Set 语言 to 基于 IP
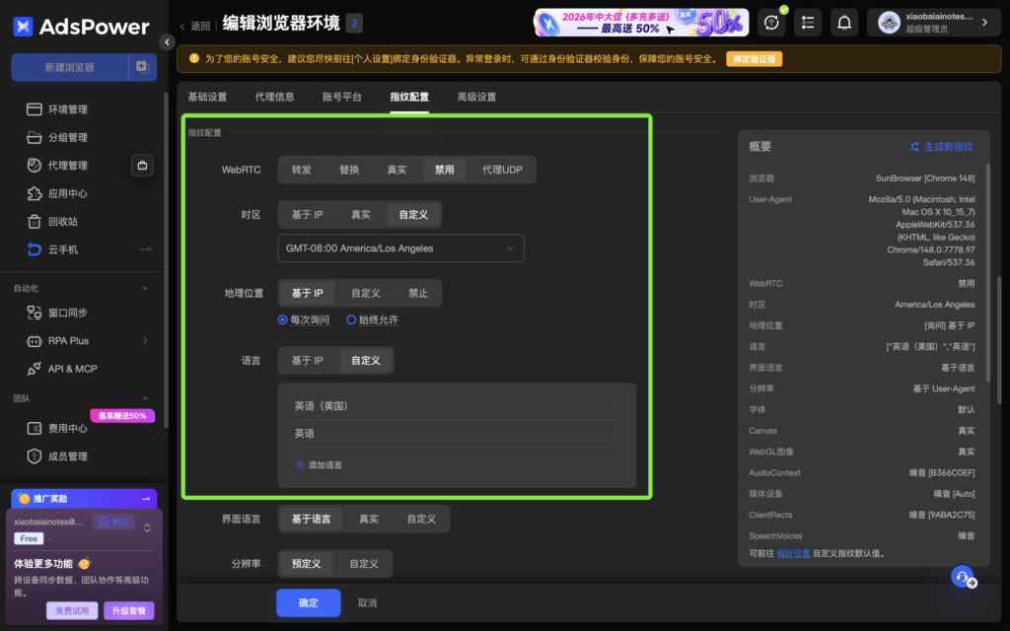The height and width of the screenshot is (631, 1010). point(308,361)
